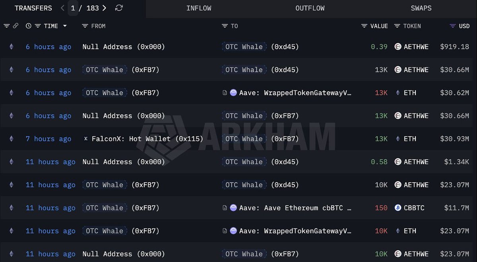
Task: Click contract document icon on 10K ETH row
Action: click(225, 231)
